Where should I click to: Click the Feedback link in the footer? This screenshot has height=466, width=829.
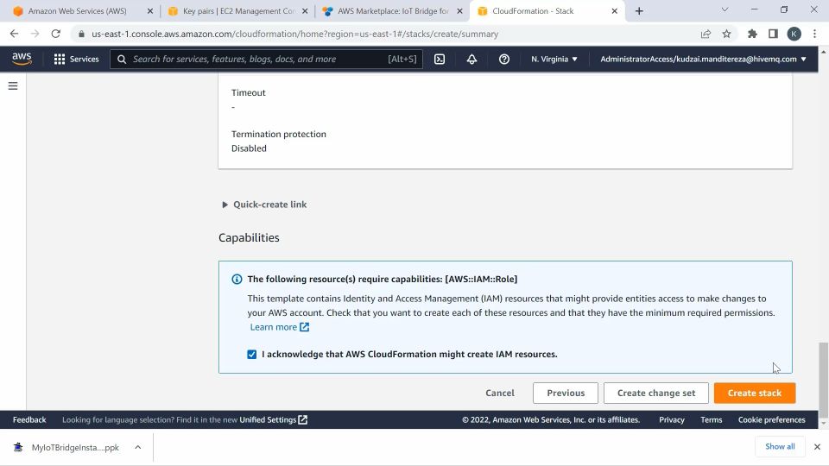coord(29,419)
